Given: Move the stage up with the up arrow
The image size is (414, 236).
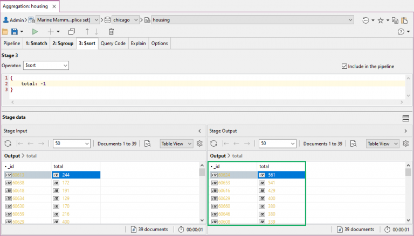Looking at the screenshot, I should [87, 32].
